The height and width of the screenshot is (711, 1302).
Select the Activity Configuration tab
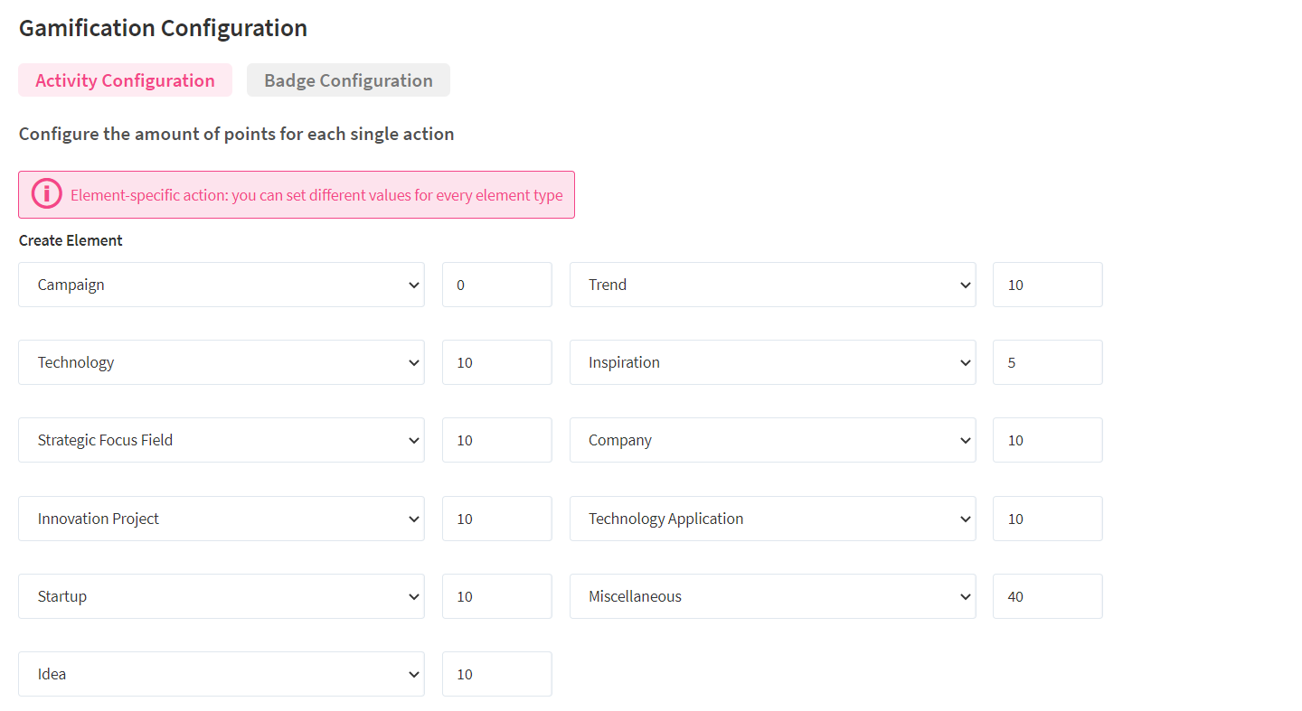point(125,80)
